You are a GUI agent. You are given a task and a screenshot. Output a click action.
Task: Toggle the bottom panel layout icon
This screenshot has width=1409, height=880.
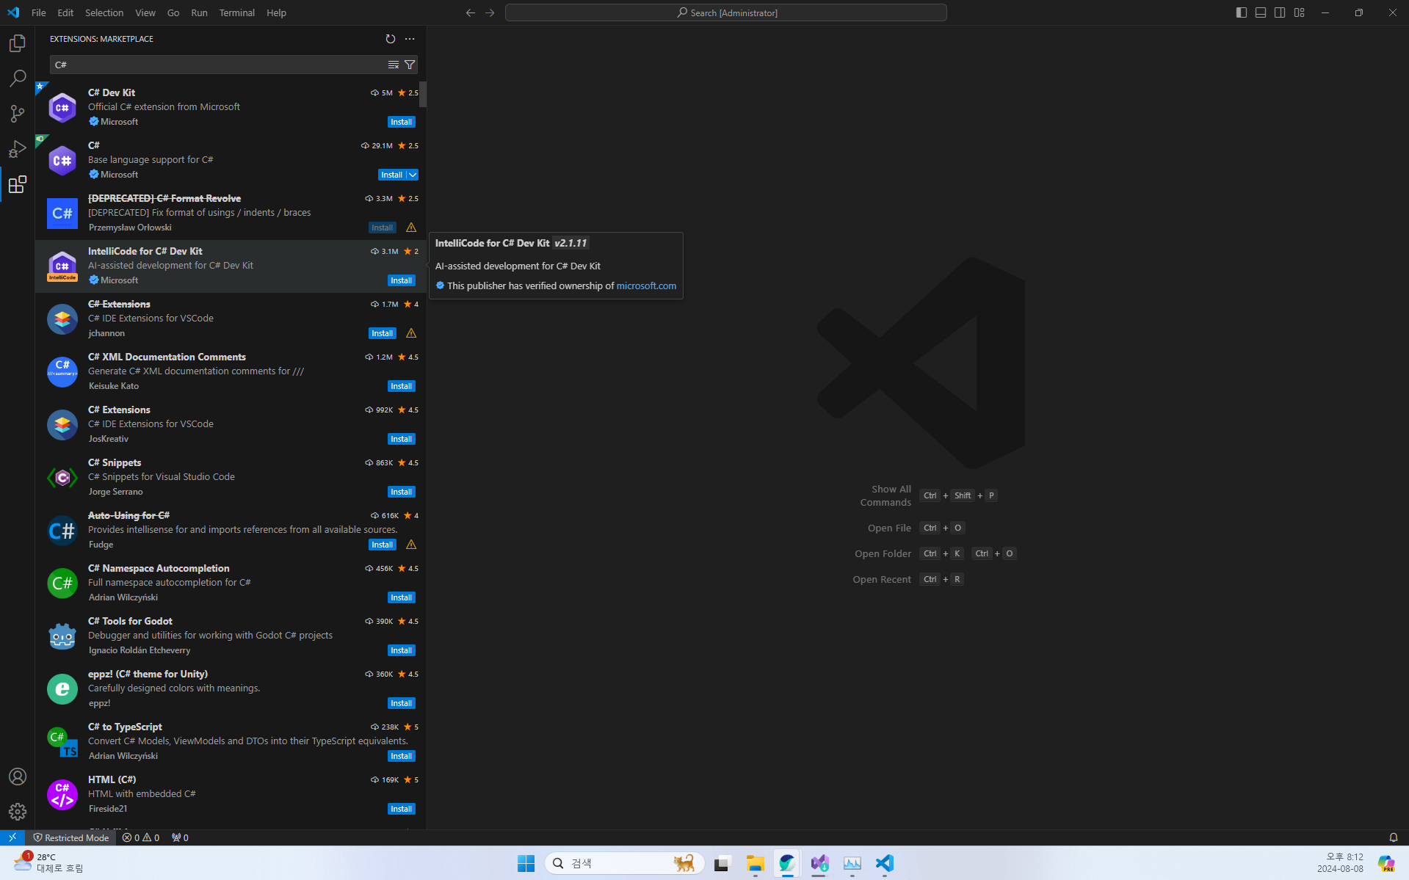[1261, 12]
